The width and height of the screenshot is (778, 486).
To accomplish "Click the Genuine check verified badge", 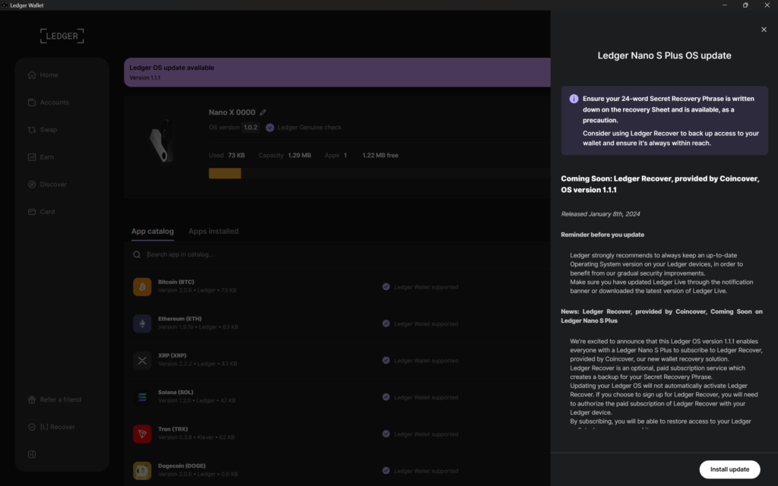I will pyautogui.click(x=270, y=128).
